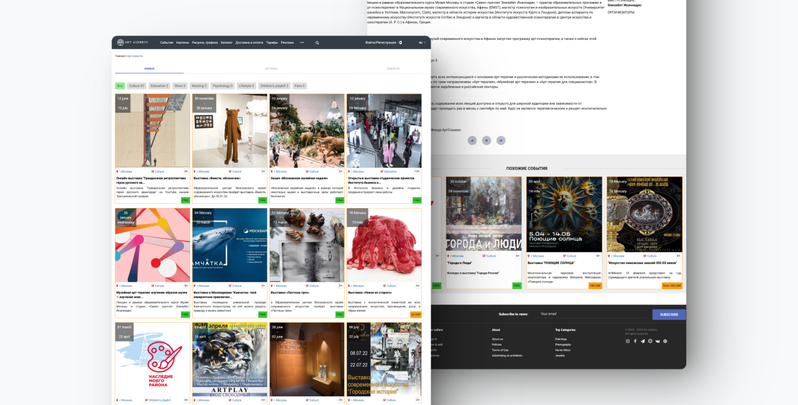This screenshot has height=405, width=798.
Task: Open the Рисунок, графика menu item
Action: [205, 42]
